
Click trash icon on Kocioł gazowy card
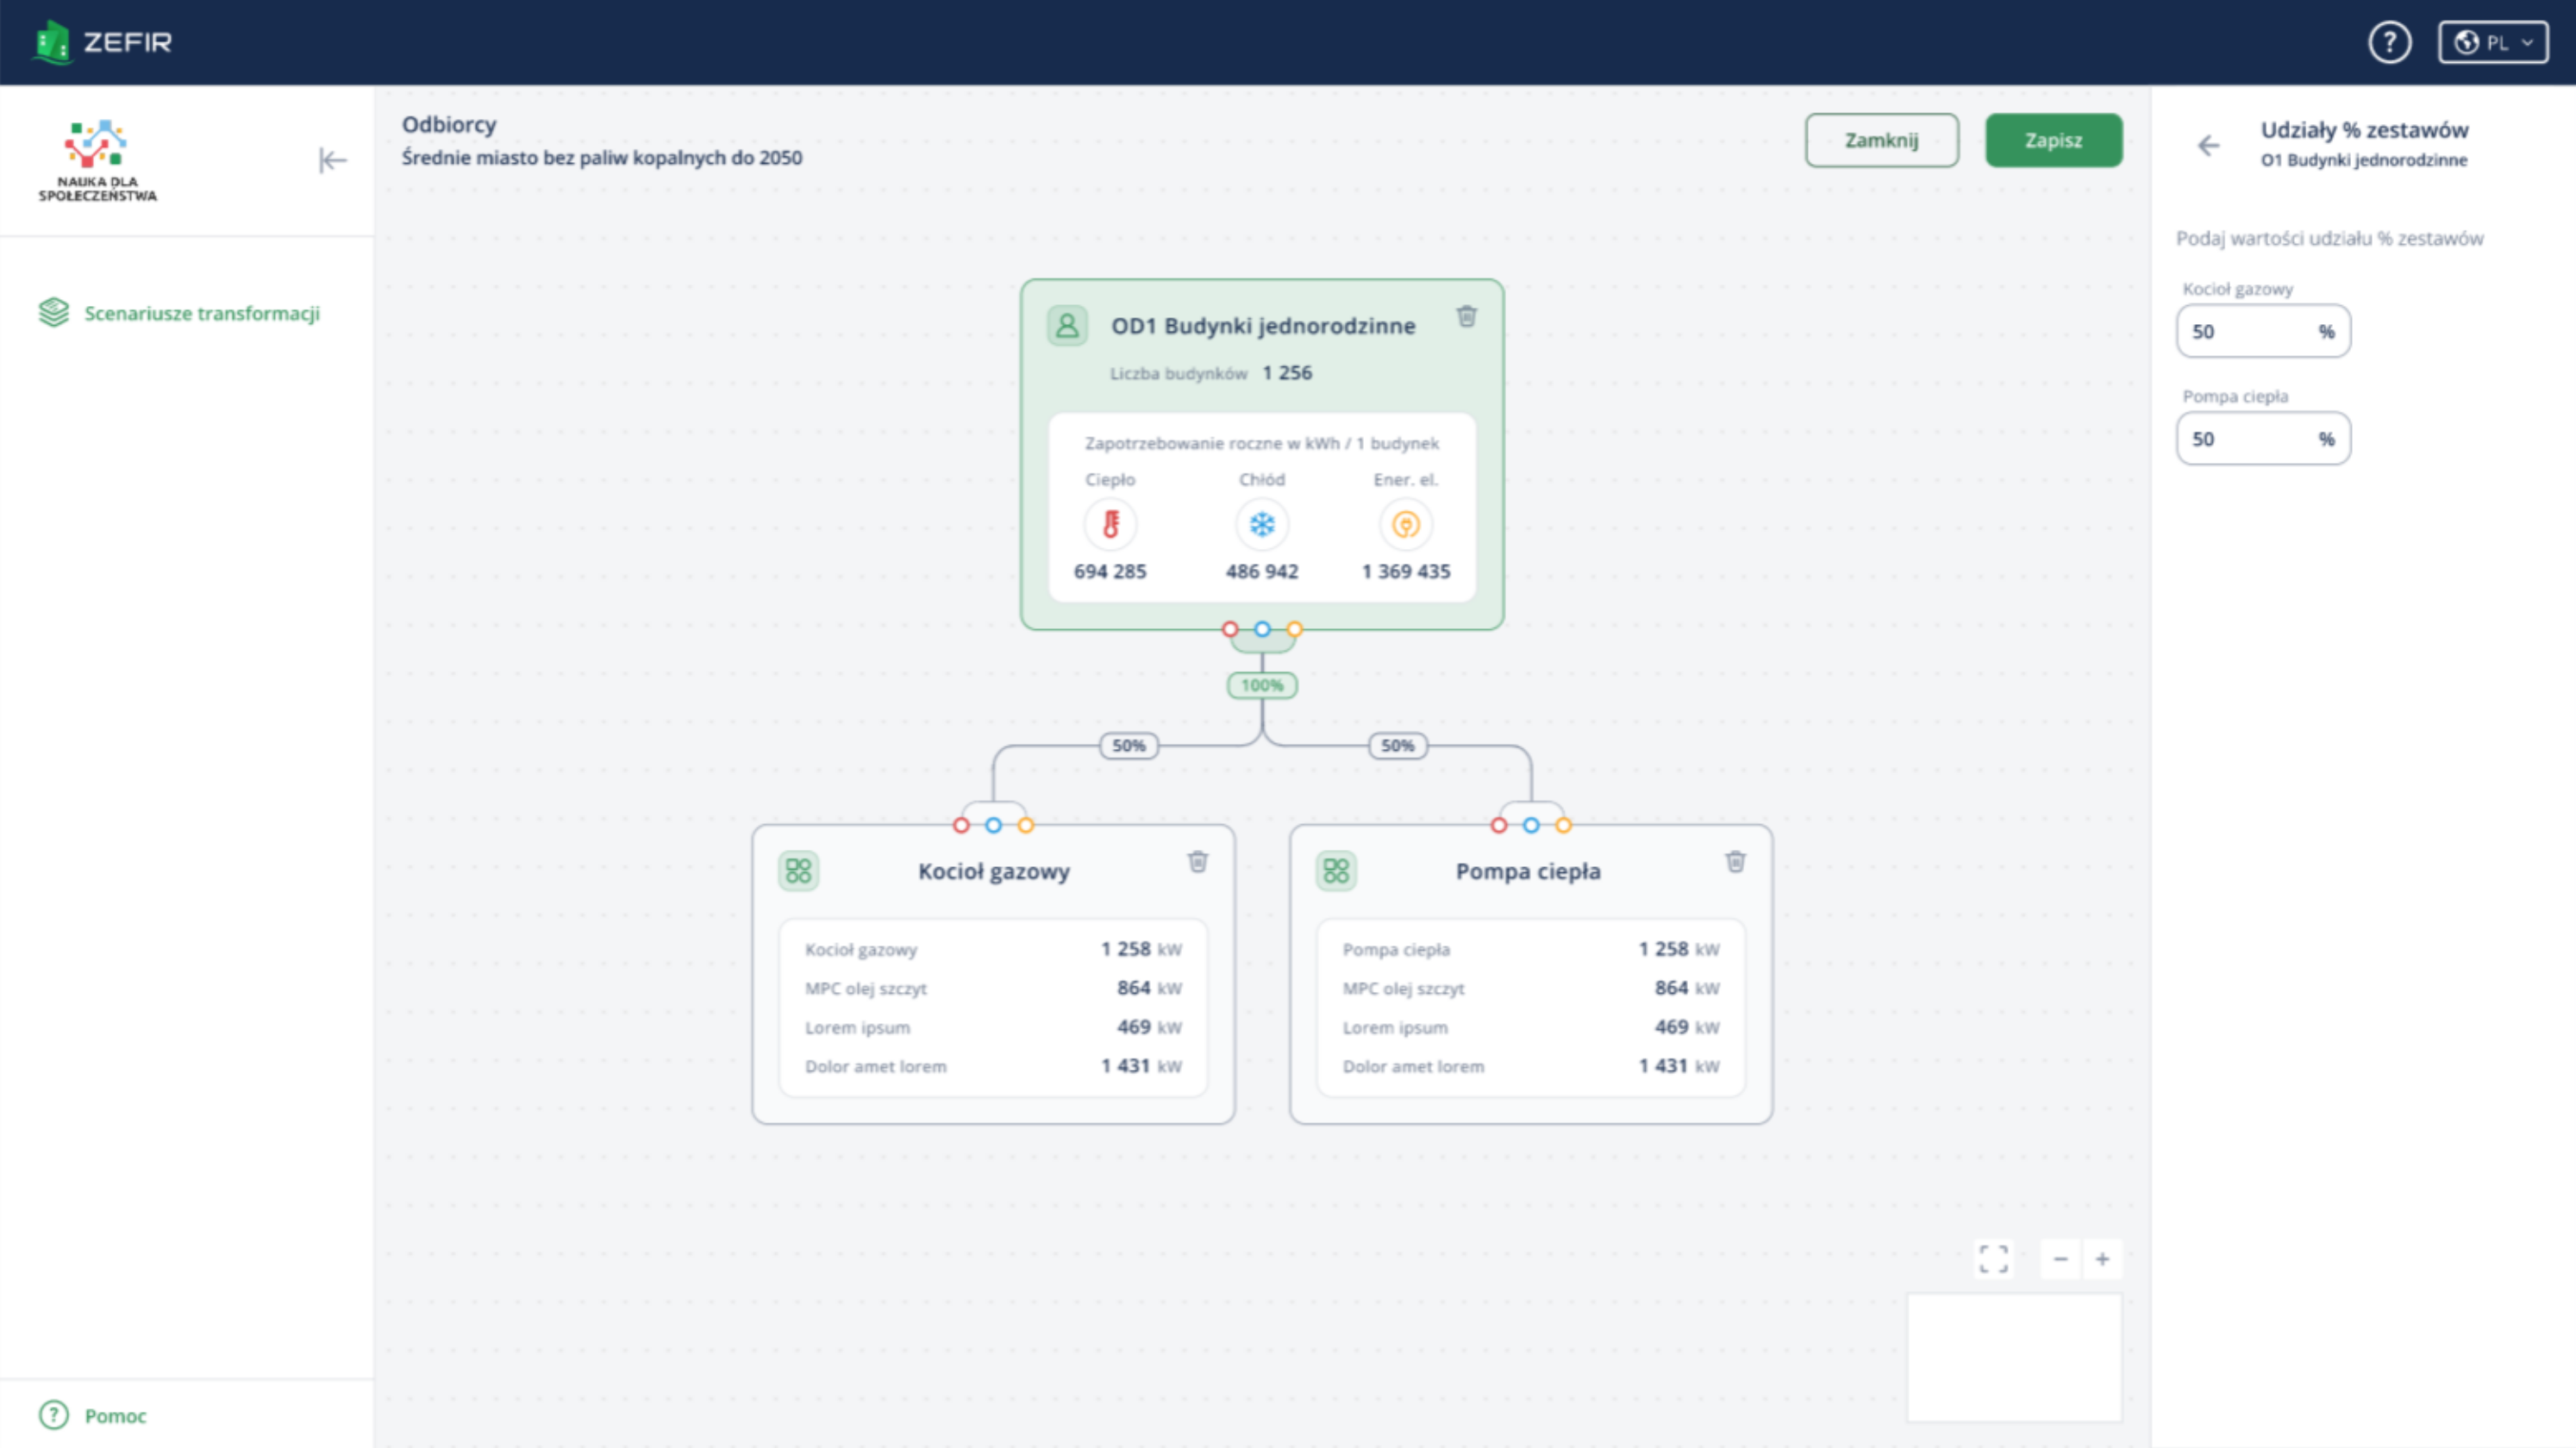(1197, 862)
